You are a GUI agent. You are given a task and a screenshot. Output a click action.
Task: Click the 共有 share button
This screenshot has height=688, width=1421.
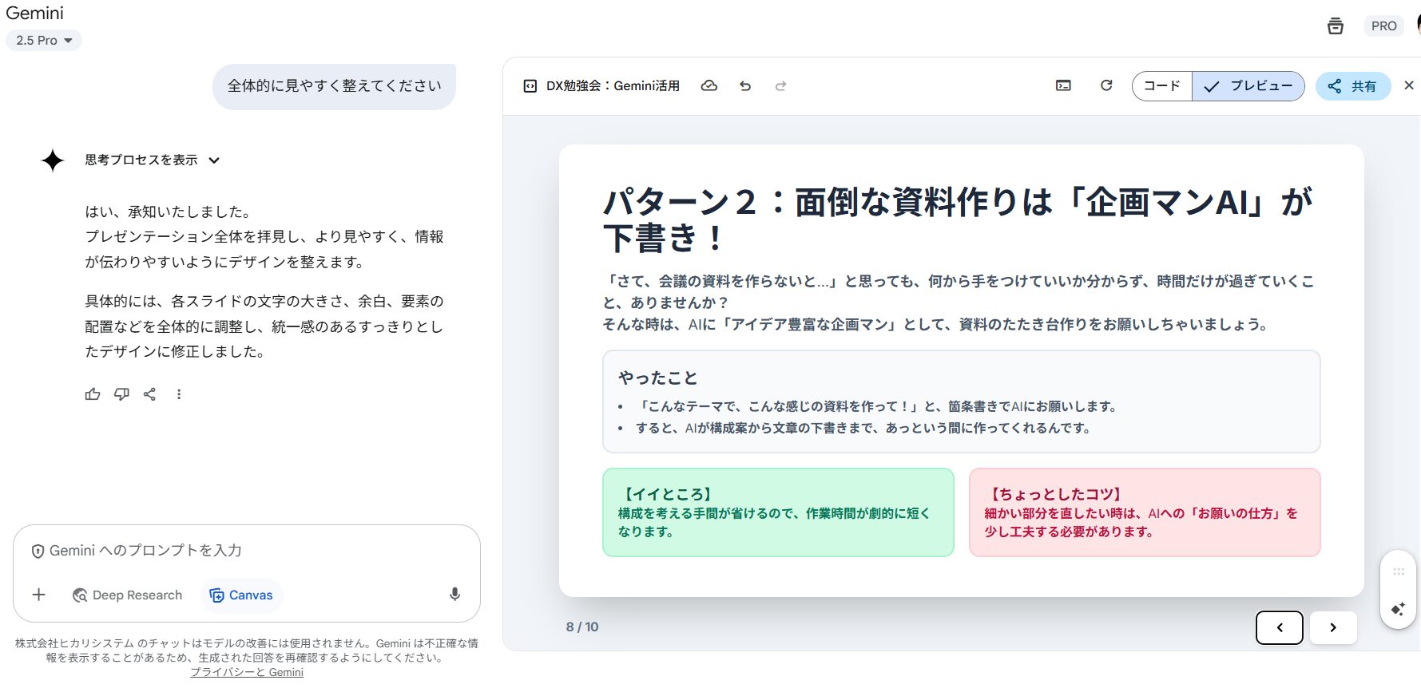coord(1352,86)
